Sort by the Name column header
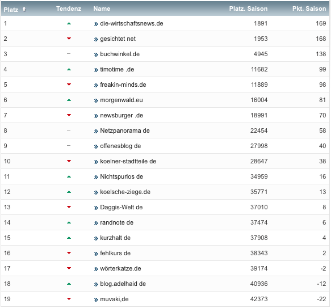 click(x=102, y=9)
